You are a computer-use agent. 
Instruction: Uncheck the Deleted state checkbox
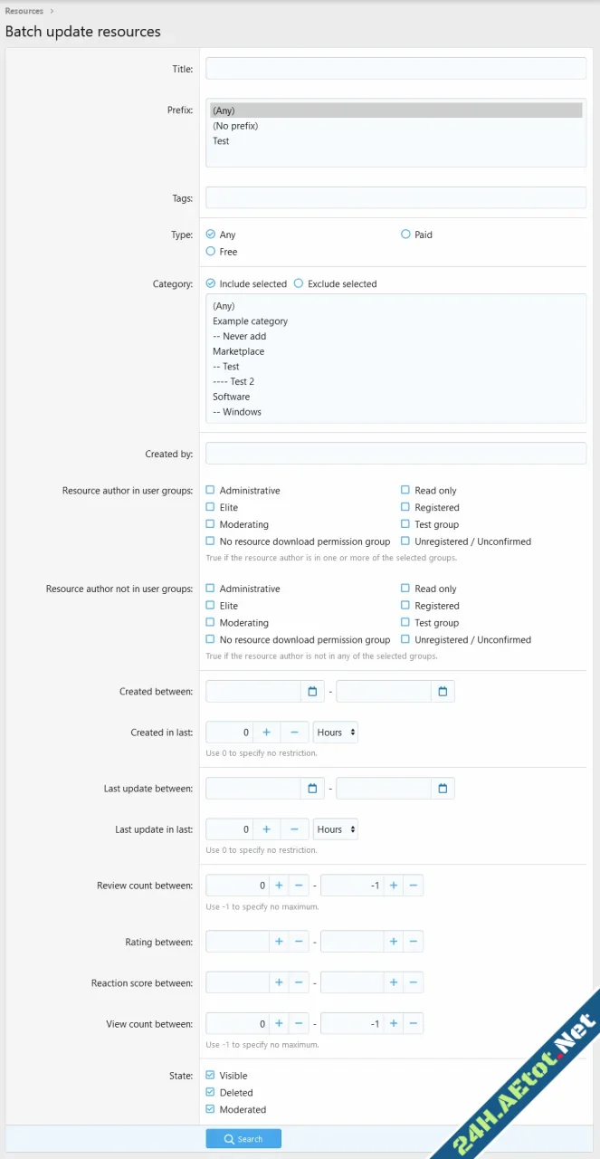tap(211, 1093)
